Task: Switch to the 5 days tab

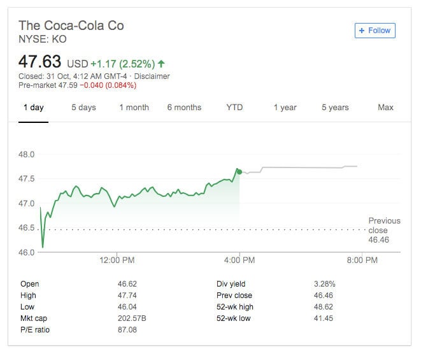Action: tap(83, 108)
